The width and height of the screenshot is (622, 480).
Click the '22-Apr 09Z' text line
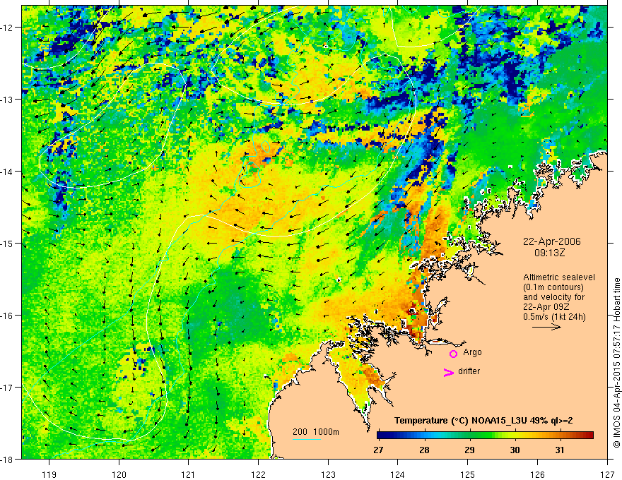point(545,307)
